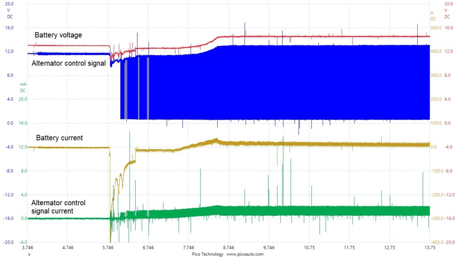
Task: Select the Alternator control signal label
Action: tap(68, 63)
